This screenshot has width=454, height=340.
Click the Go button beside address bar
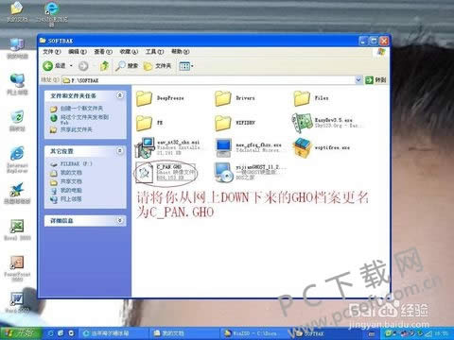point(375,80)
